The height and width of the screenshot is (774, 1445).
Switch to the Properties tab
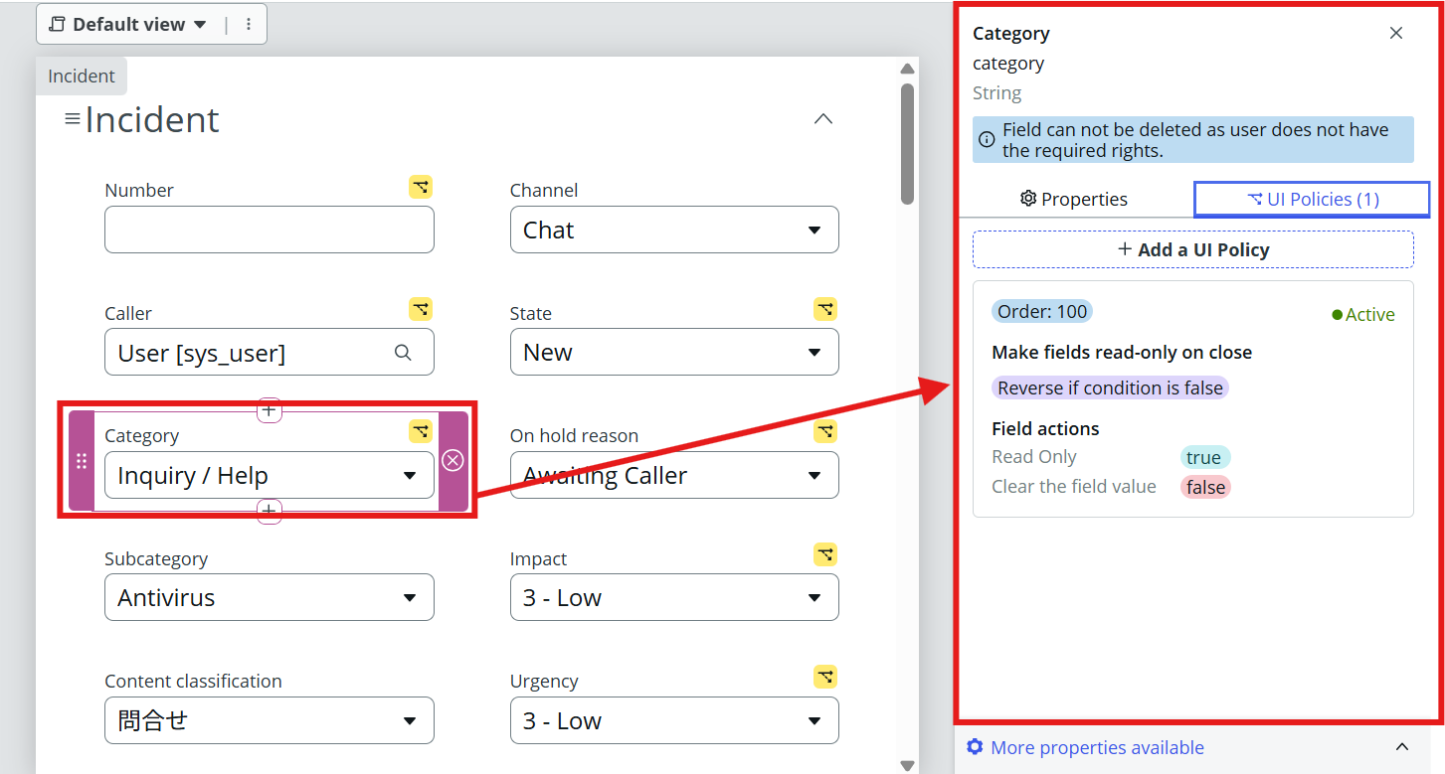tap(1074, 199)
